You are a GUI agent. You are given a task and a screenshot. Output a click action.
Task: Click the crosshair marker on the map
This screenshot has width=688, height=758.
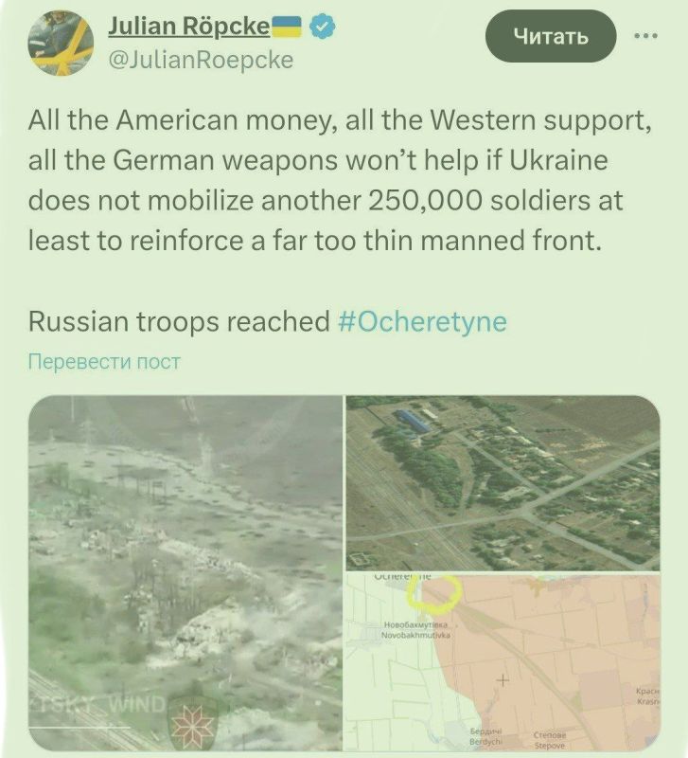point(503,680)
